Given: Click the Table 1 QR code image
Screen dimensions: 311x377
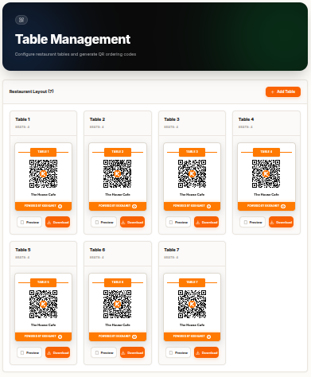Looking at the screenshot, I should (x=43, y=174).
